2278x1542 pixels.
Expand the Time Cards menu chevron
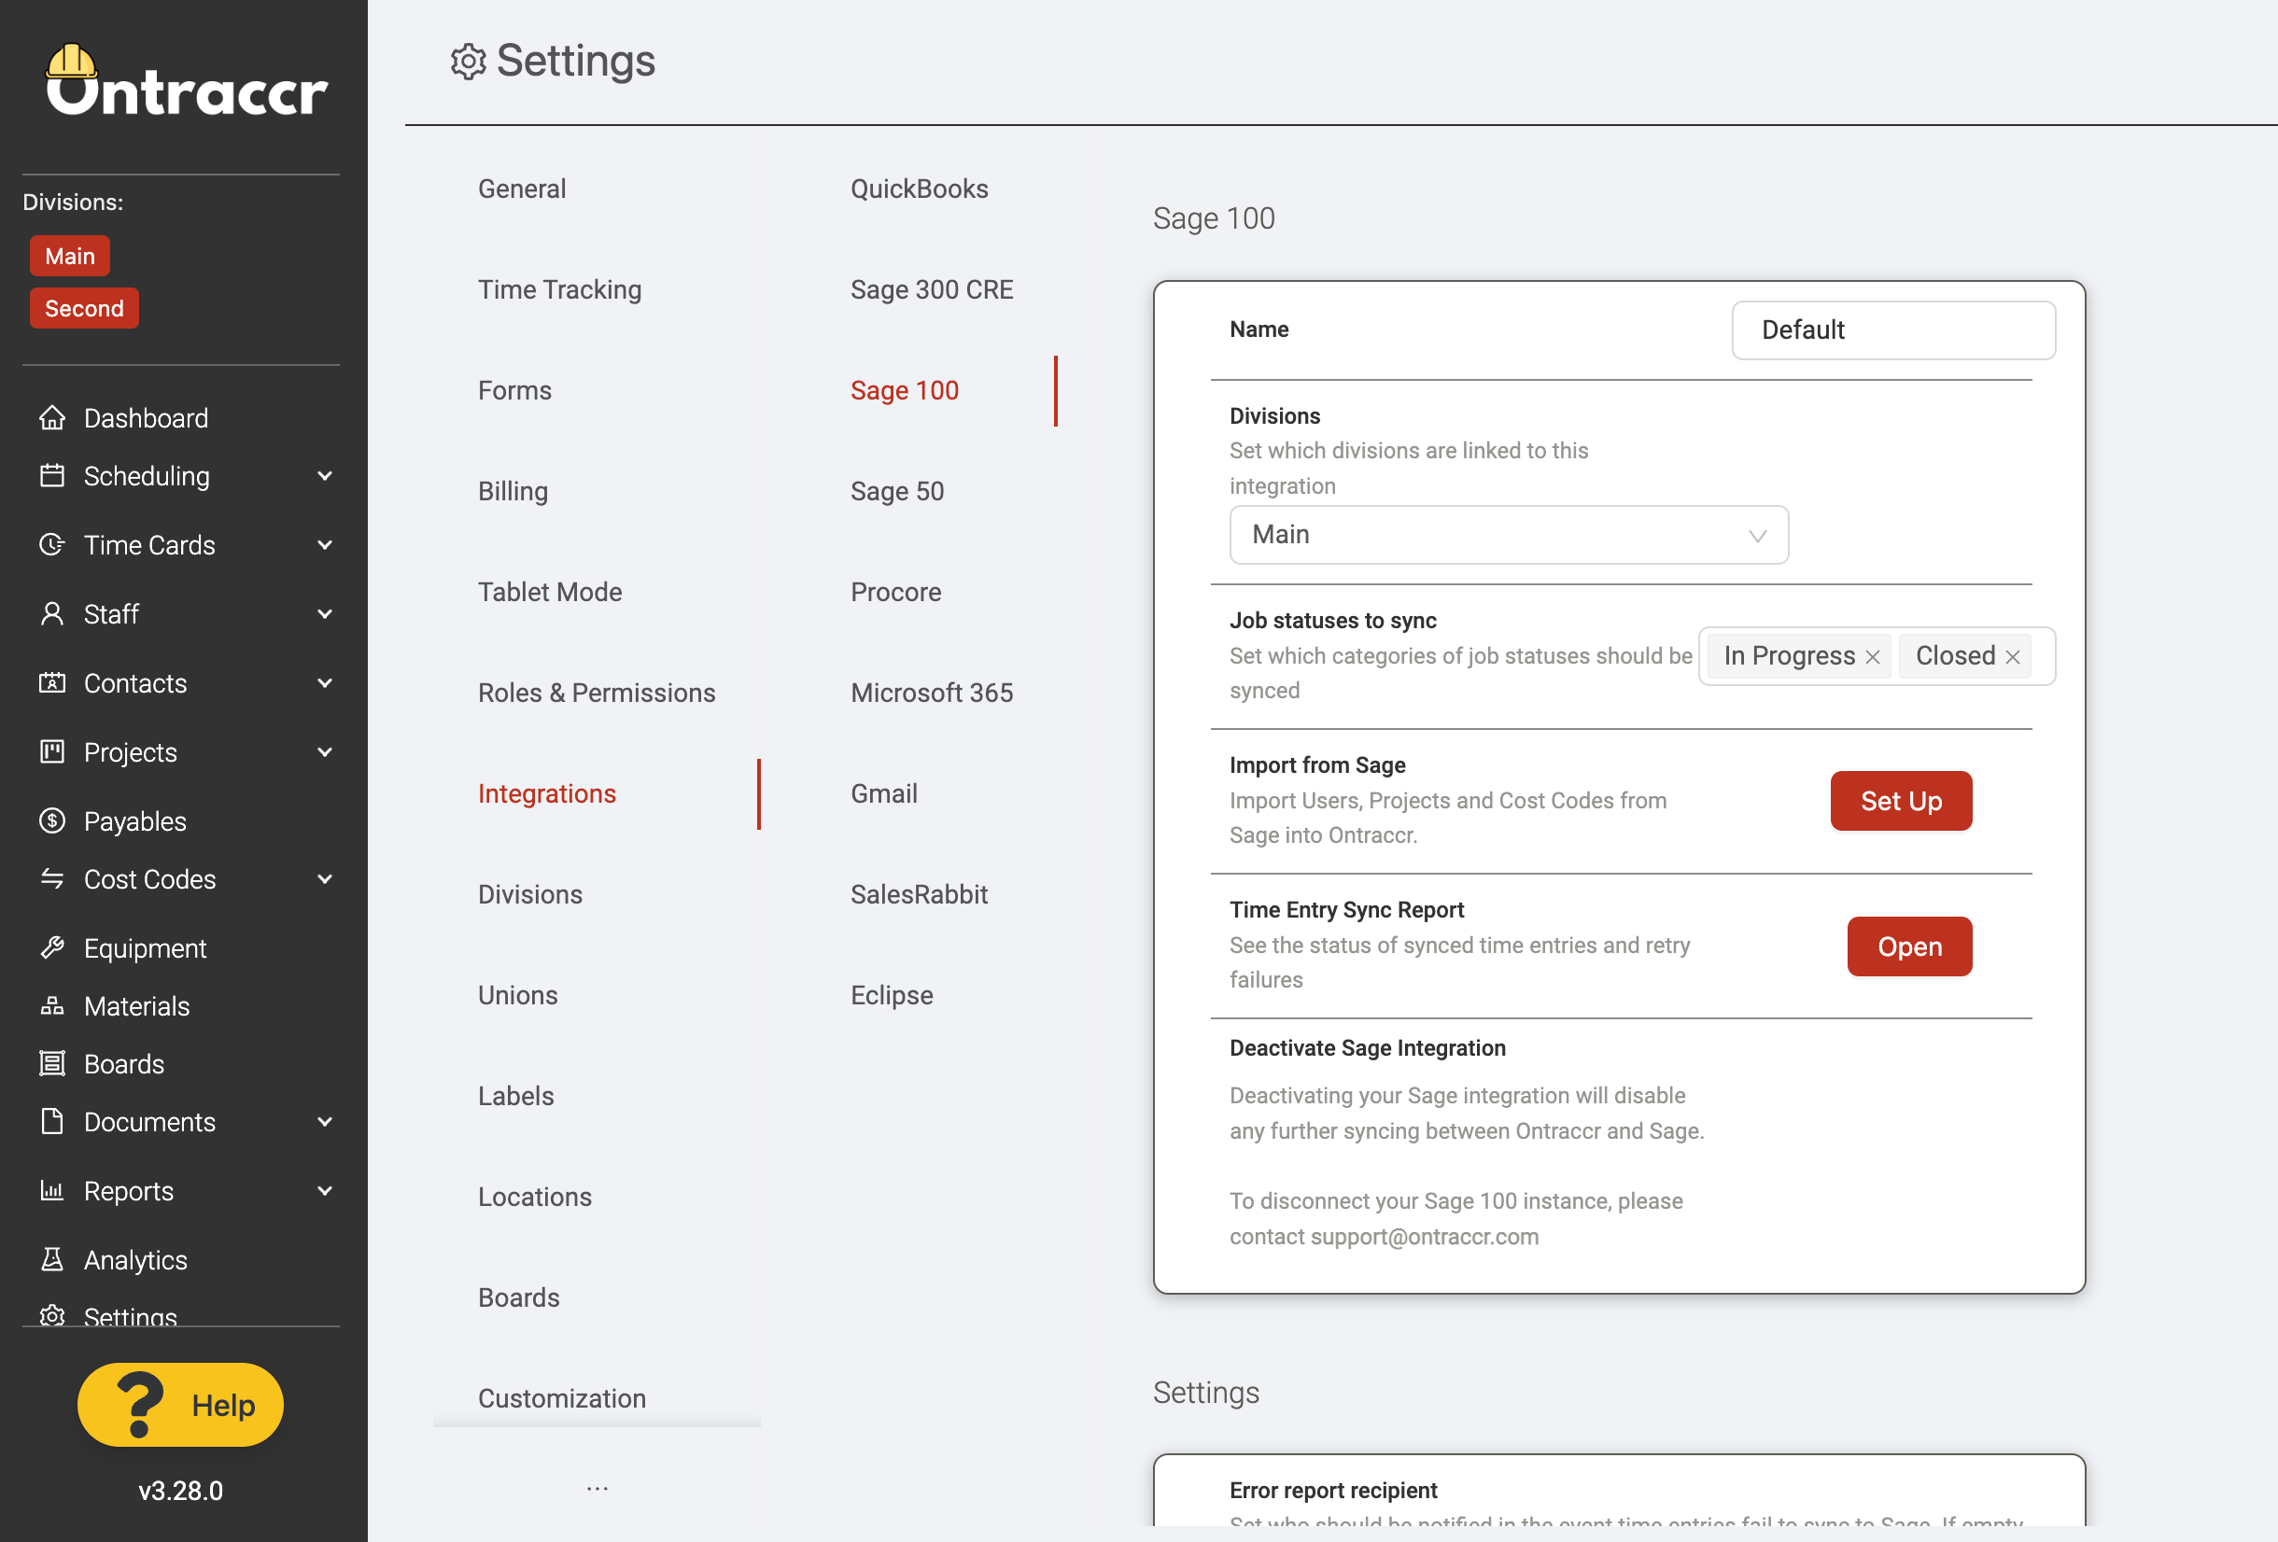click(325, 544)
